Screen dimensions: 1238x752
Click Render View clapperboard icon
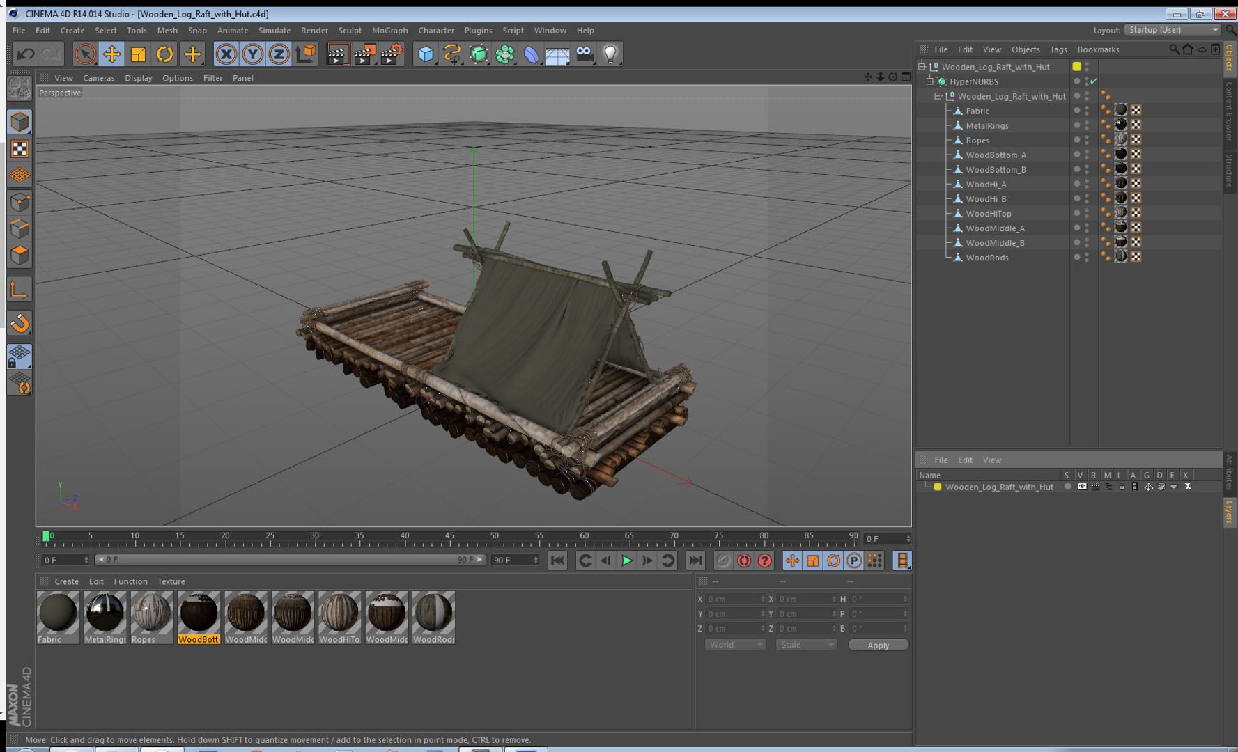(337, 54)
